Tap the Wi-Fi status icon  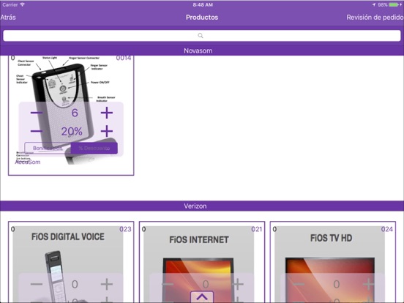23,4
